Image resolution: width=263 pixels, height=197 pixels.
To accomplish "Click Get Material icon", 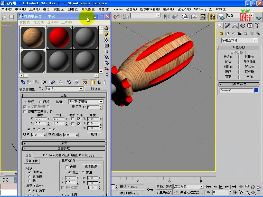I will click(23, 82).
